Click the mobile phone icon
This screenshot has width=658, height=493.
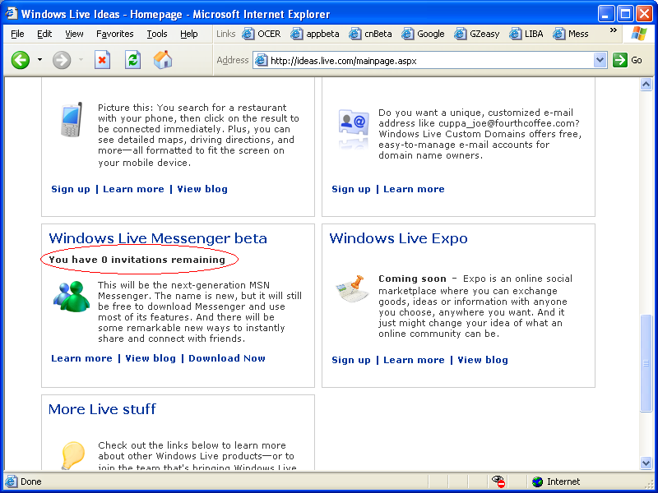click(x=72, y=120)
